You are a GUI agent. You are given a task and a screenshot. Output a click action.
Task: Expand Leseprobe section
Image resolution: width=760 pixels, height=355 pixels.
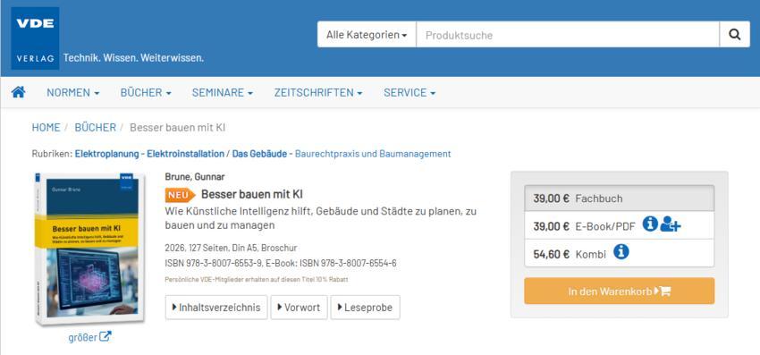[366, 308]
